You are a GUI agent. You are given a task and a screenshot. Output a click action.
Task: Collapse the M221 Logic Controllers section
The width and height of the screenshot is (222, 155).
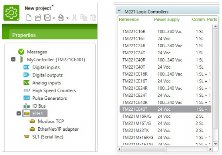(x=119, y=11)
